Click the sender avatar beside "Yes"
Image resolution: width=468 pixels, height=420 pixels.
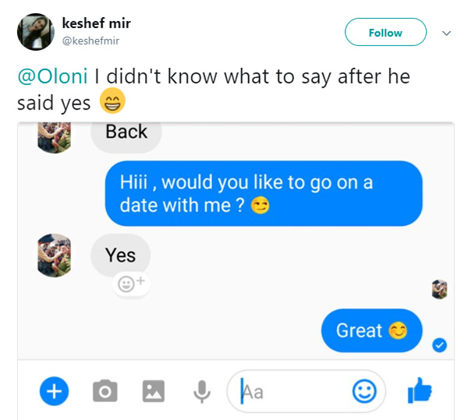point(55,256)
